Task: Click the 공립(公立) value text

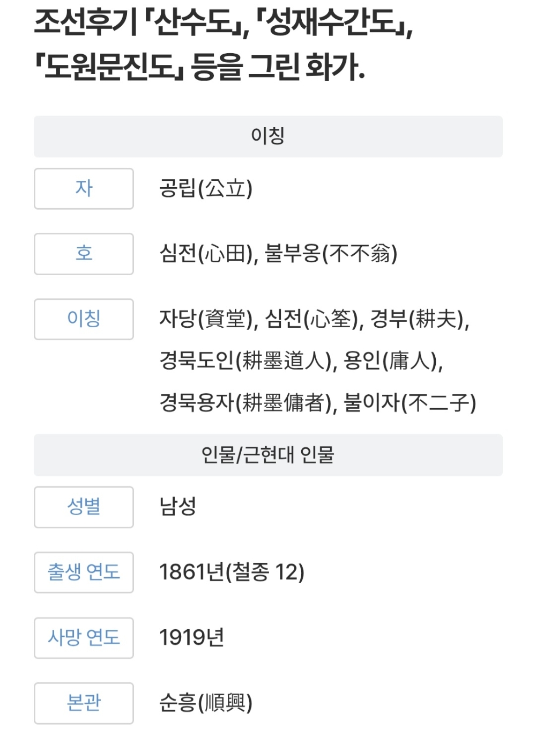Action: tap(206, 189)
